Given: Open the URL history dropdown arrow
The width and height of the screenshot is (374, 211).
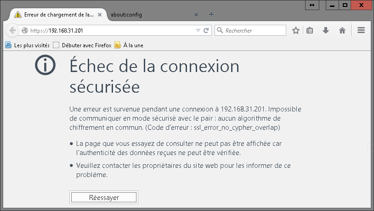Looking at the screenshot, I should 198,30.
